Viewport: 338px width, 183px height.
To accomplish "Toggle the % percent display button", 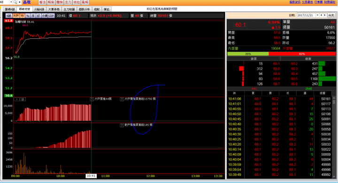I will pyautogui.click(x=28, y=16).
